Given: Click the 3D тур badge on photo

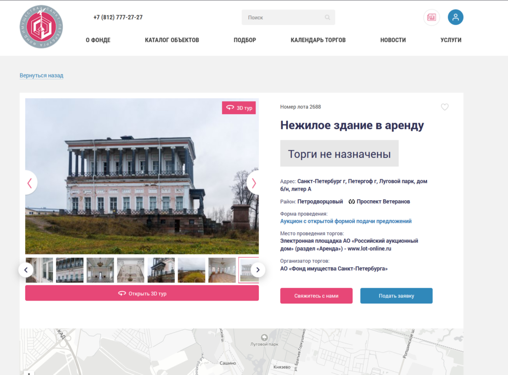Looking at the screenshot, I should 239,108.
